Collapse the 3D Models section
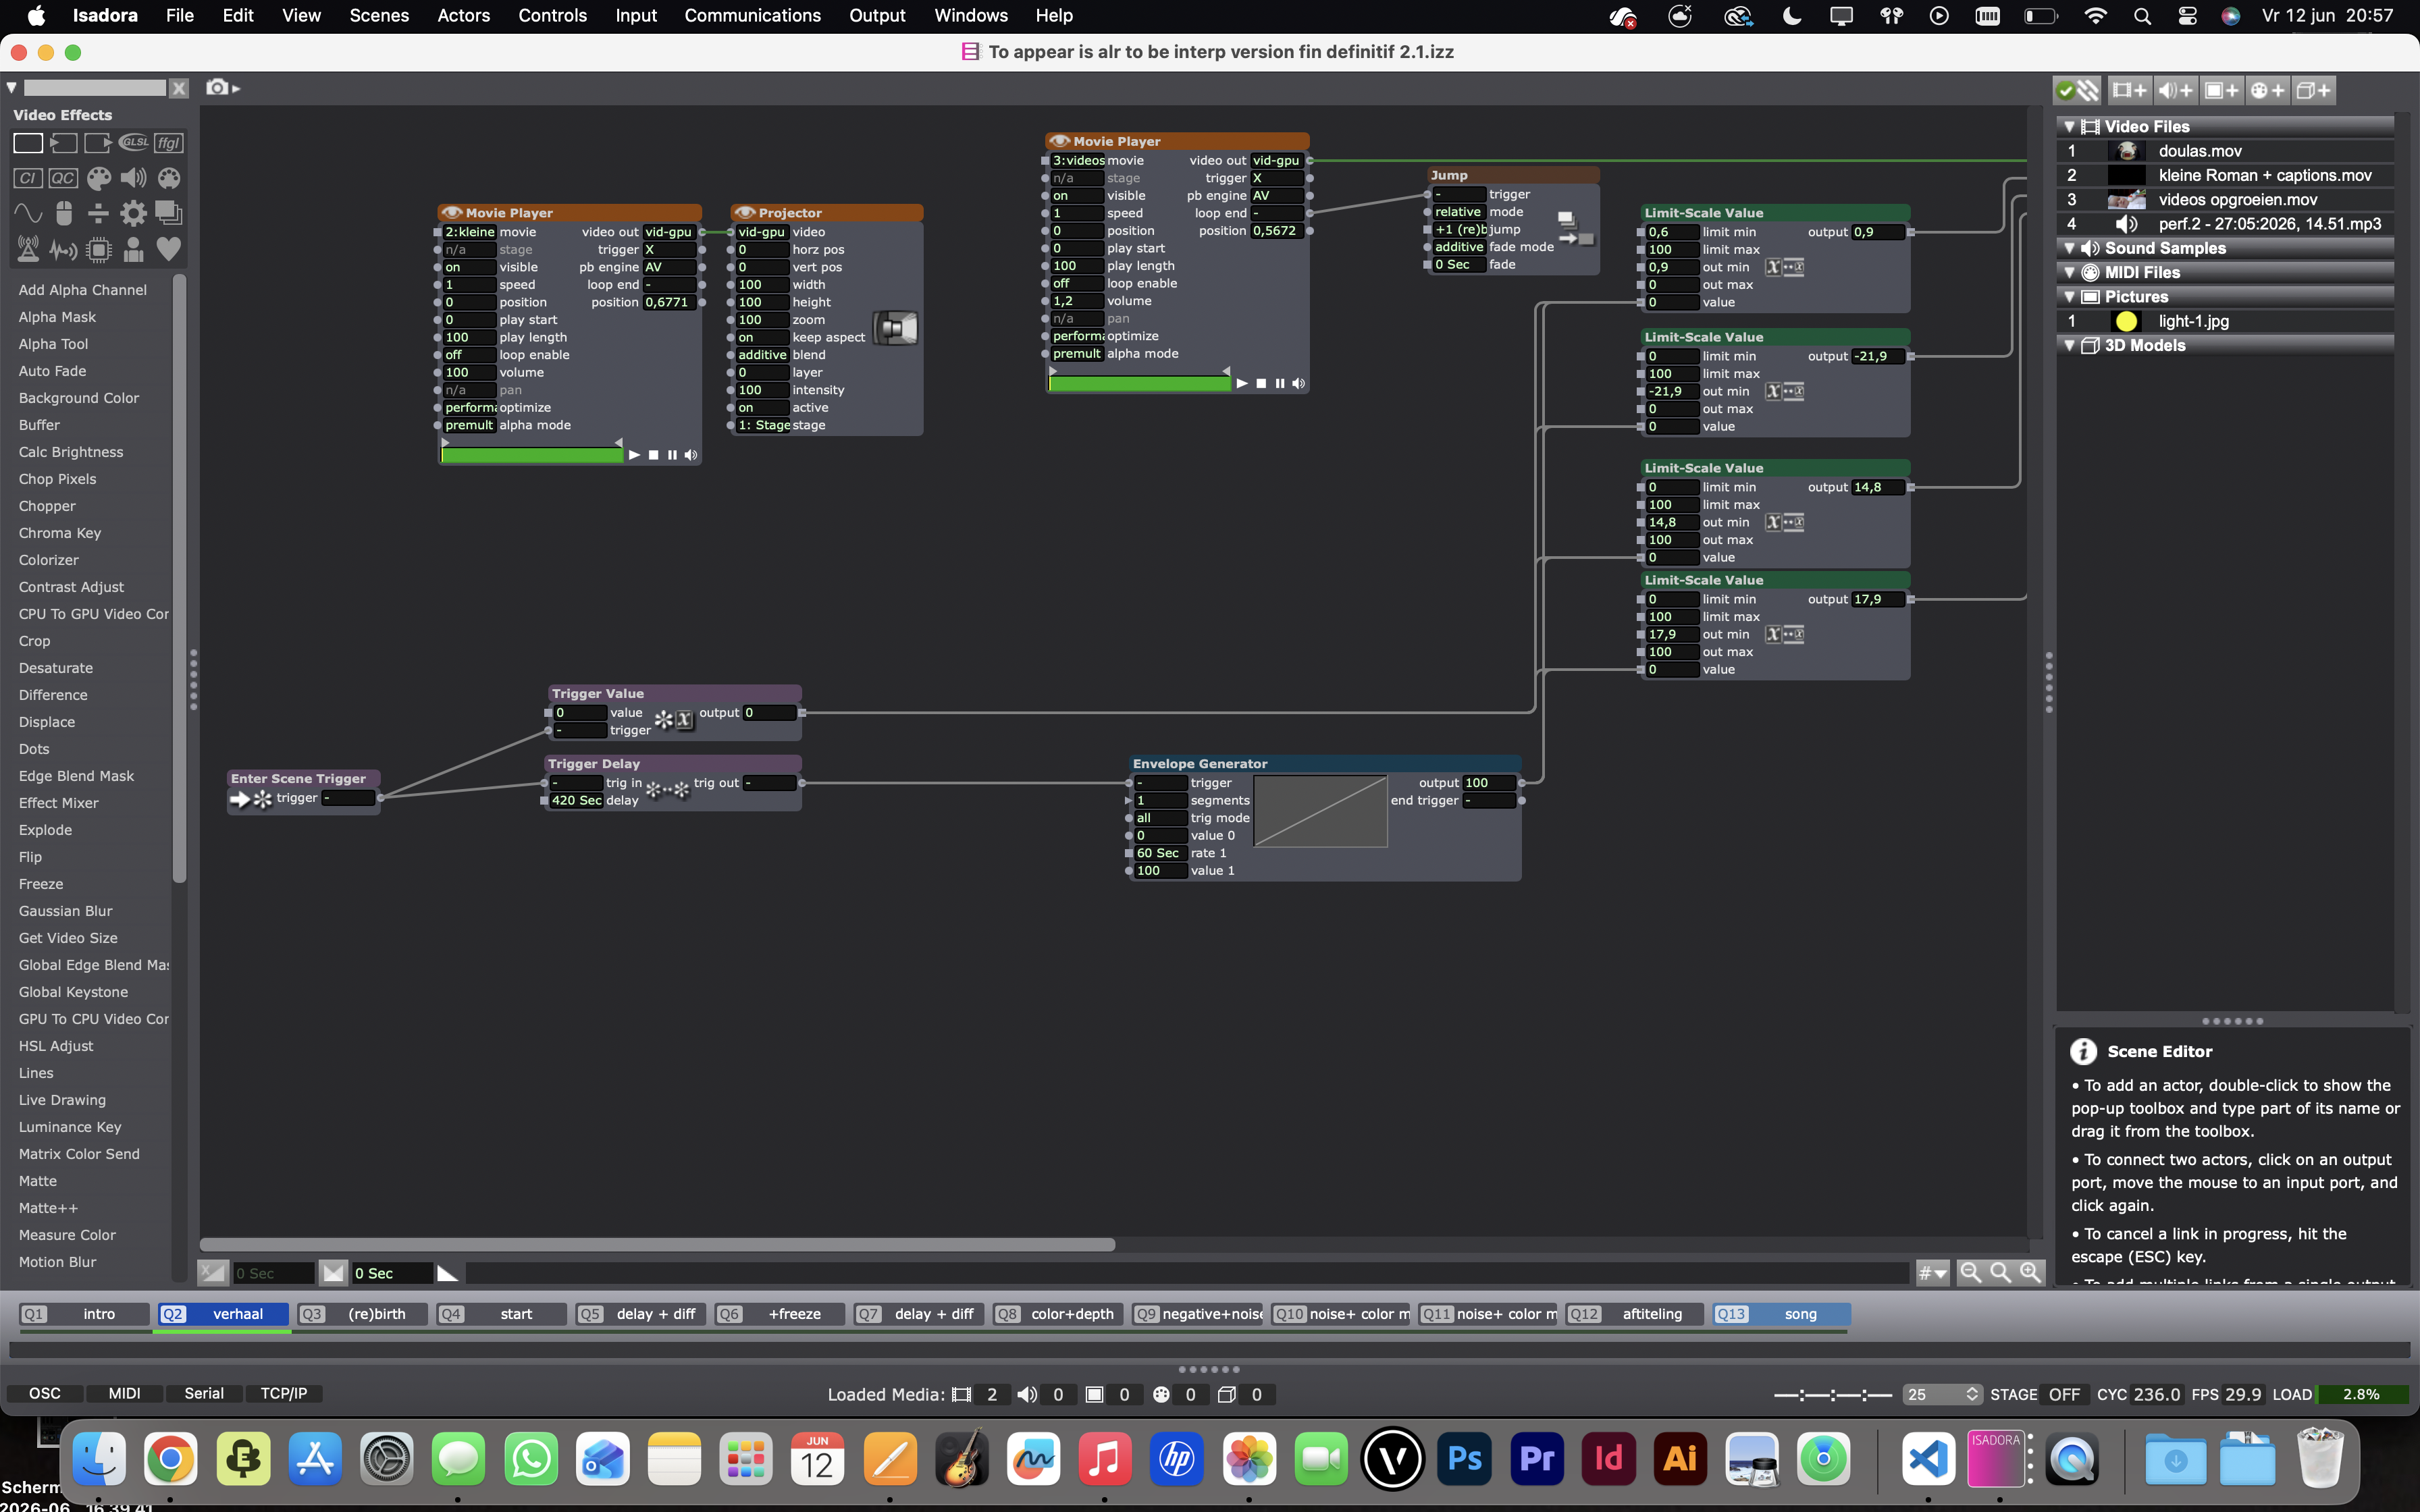 [2069, 345]
